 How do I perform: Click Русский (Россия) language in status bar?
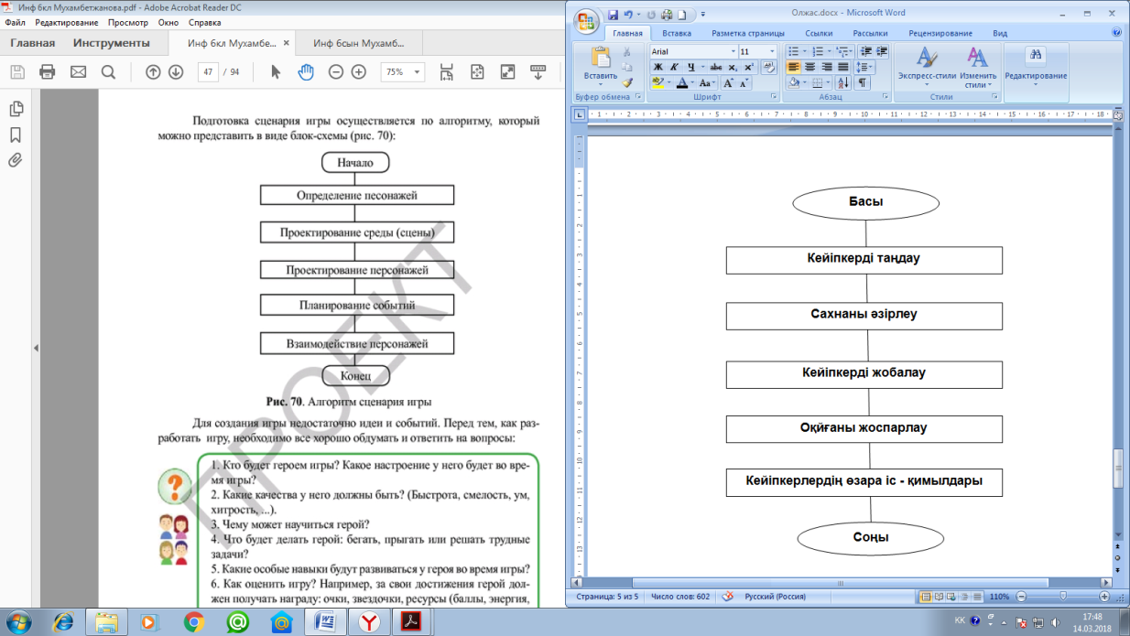[x=775, y=597]
